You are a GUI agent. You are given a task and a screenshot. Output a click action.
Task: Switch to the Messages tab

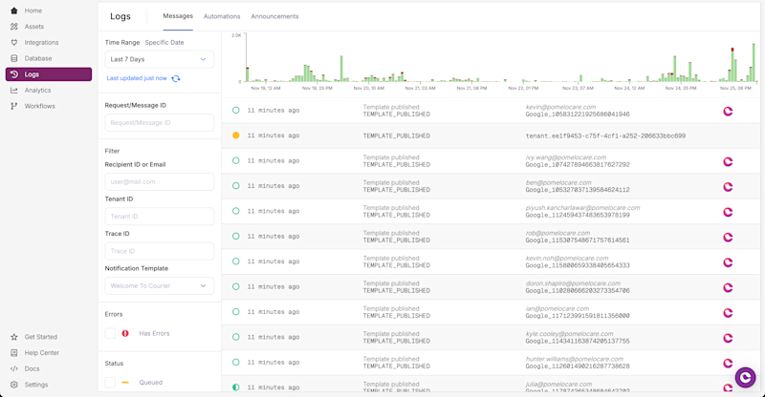coord(178,16)
